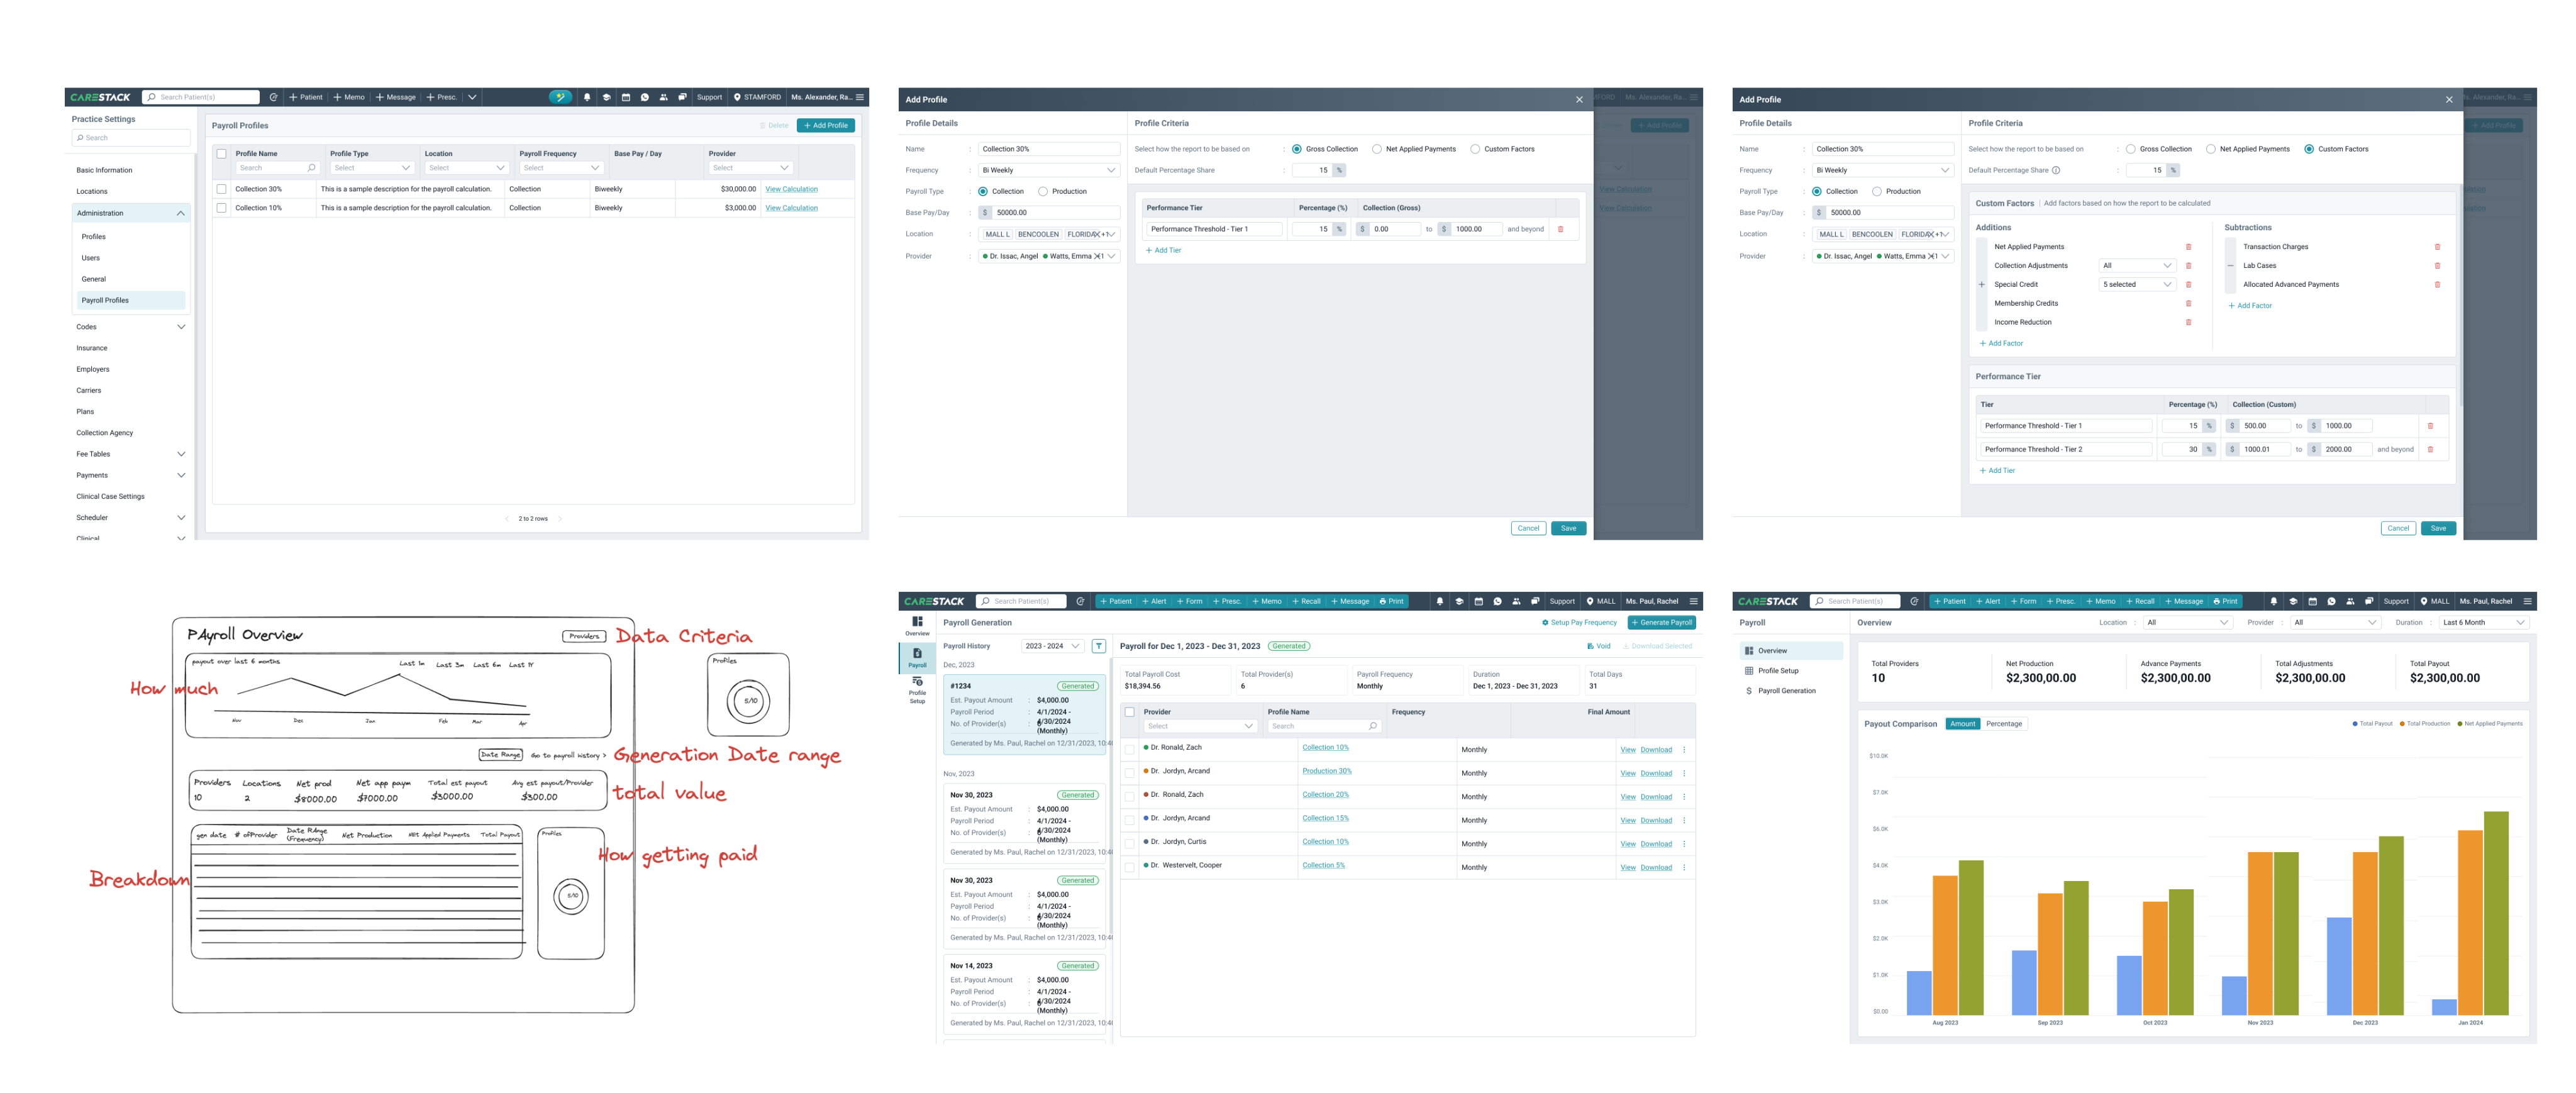Open Basic Information in Practice Settings sidebar
2576x1093 pixels.
(x=104, y=170)
